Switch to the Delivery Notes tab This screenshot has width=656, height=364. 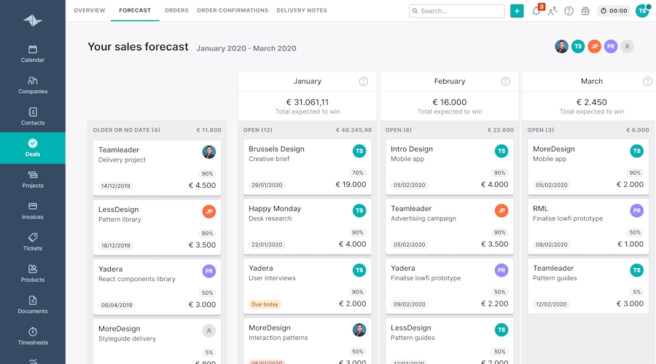pos(302,11)
